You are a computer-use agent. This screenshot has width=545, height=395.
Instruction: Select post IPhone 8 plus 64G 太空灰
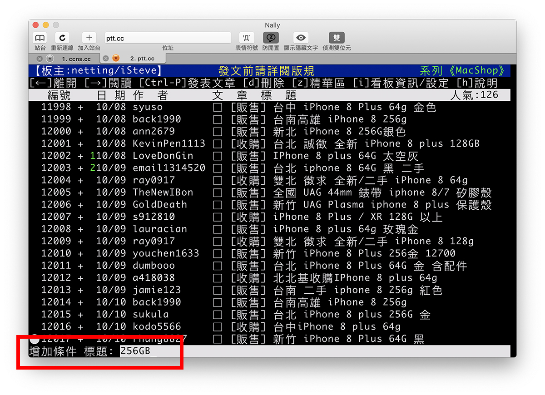pos(269,156)
